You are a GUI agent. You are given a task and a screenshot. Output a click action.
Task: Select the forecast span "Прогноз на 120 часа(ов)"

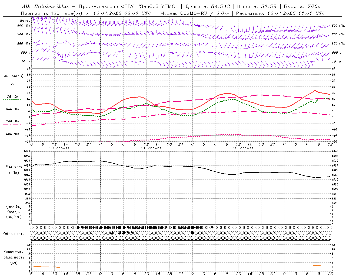coord(52,13)
